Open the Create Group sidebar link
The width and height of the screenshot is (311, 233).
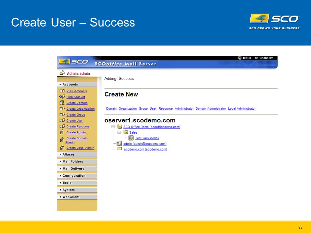(x=76, y=115)
